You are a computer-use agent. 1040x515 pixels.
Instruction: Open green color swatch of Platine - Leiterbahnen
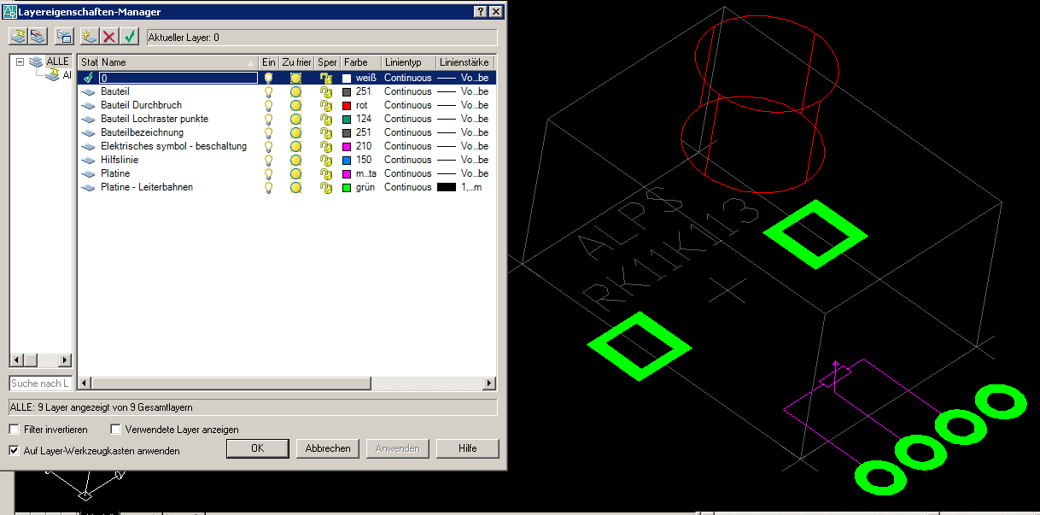pyautogui.click(x=347, y=187)
